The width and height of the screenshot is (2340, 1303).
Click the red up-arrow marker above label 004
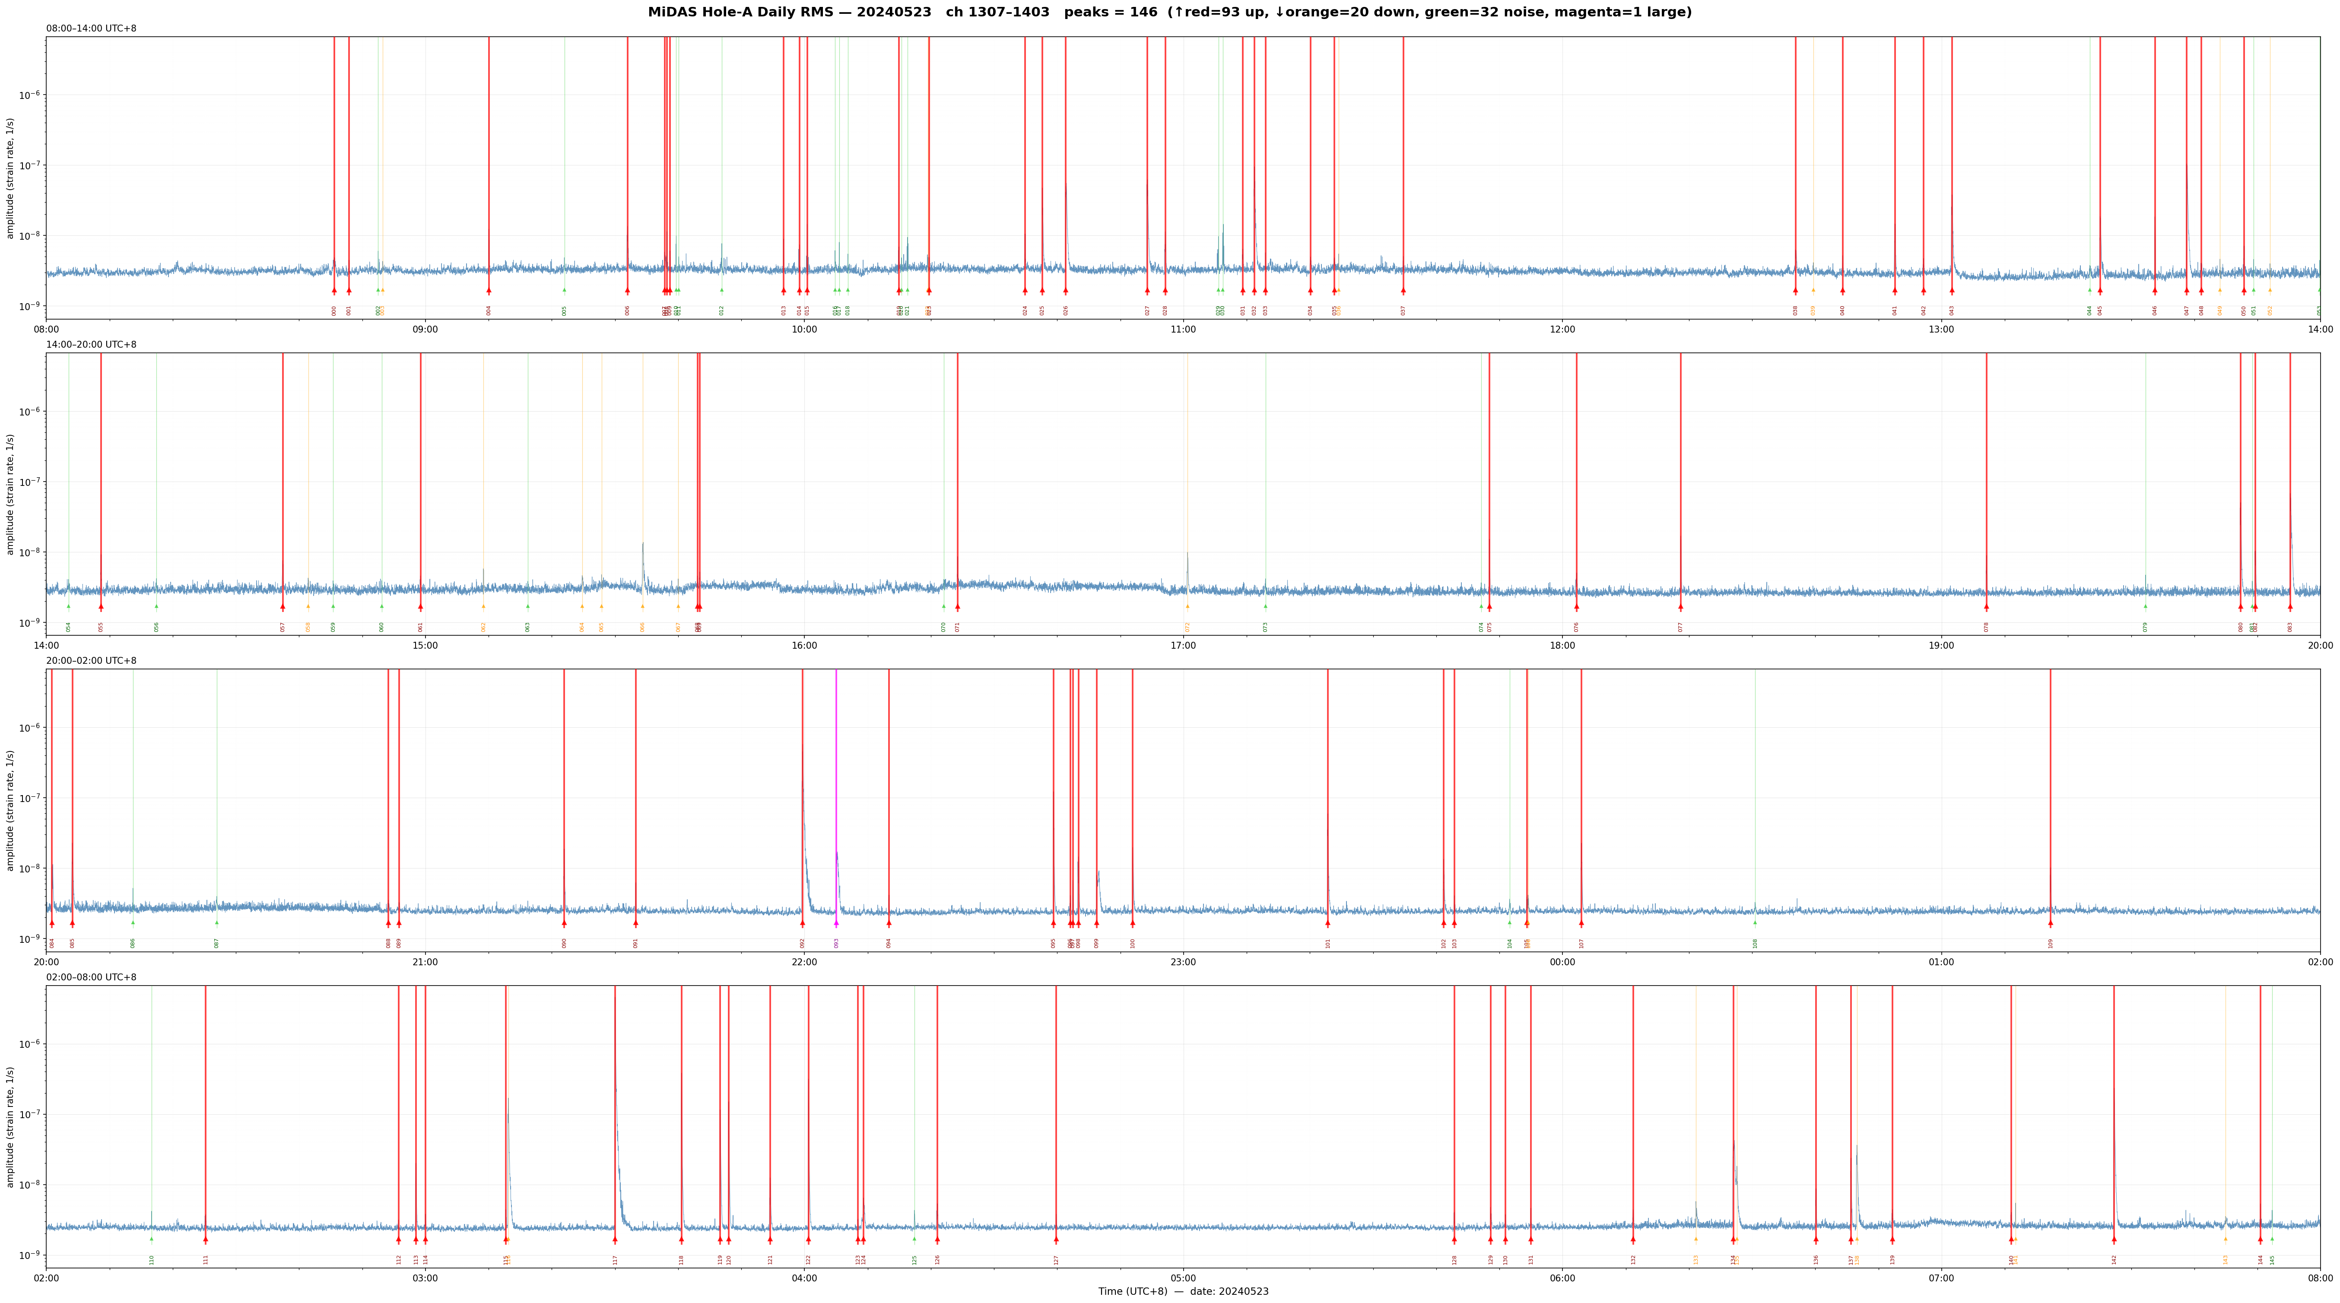489,292
